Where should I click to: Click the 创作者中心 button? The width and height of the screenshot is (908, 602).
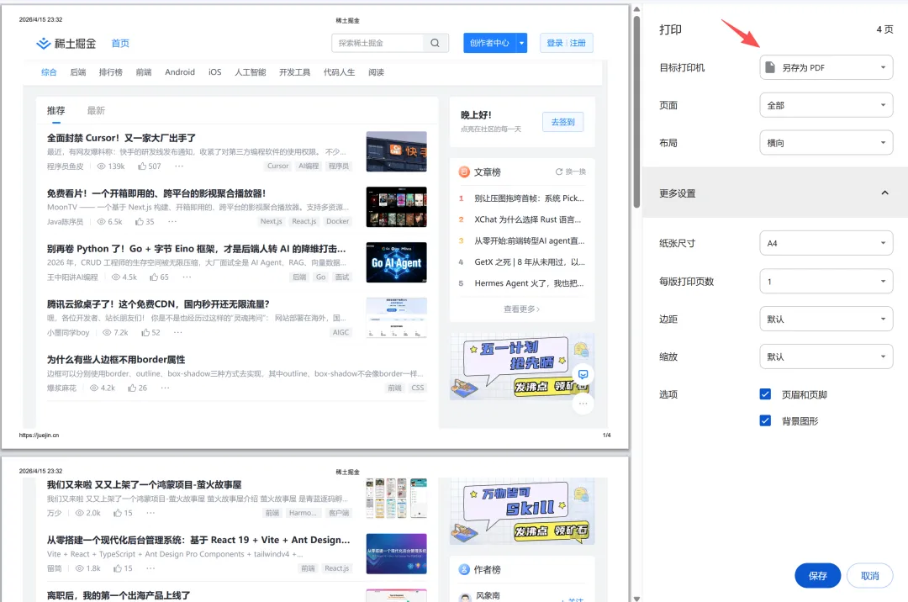click(x=489, y=43)
